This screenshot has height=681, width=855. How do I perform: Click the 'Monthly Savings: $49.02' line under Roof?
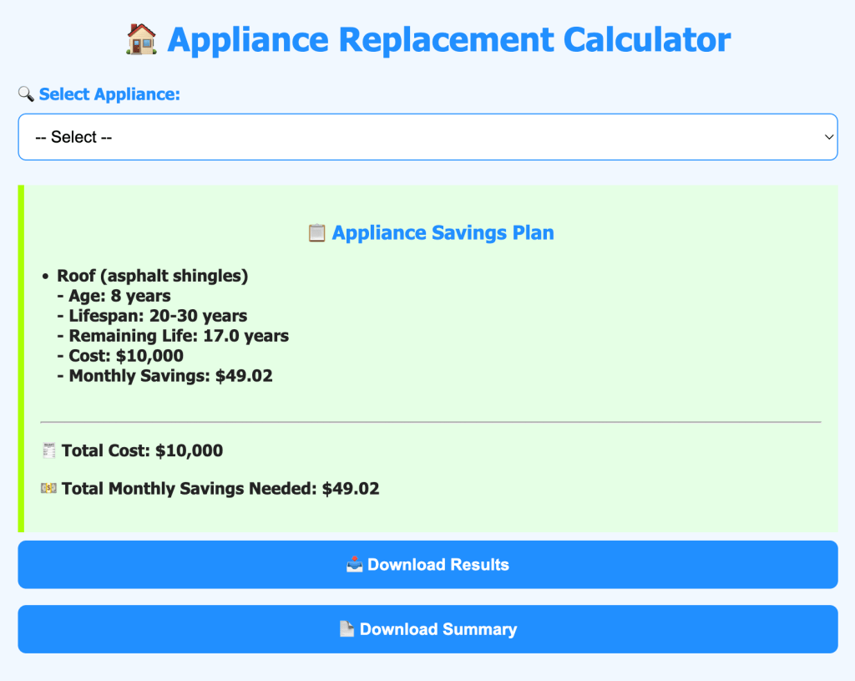[164, 376]
